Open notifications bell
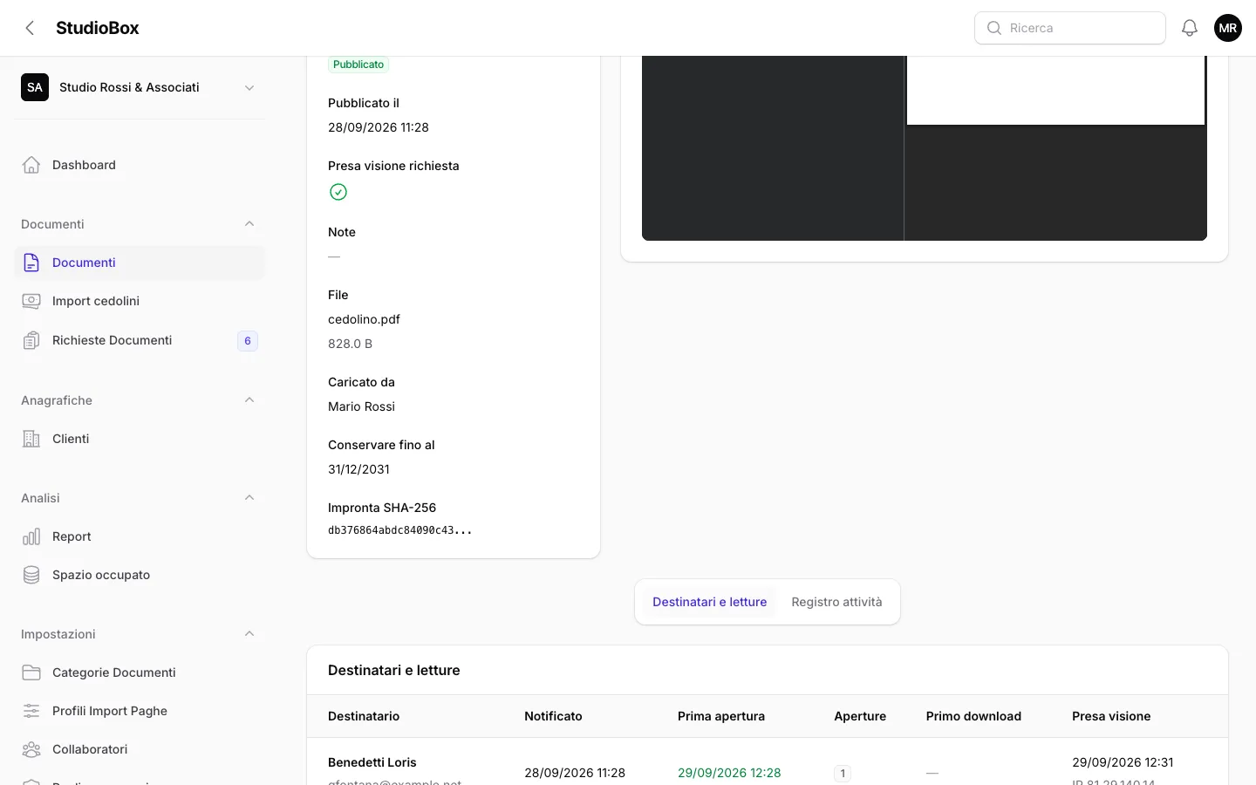The width and height of the screenshot is (1256, 785). pos(1190,28)
